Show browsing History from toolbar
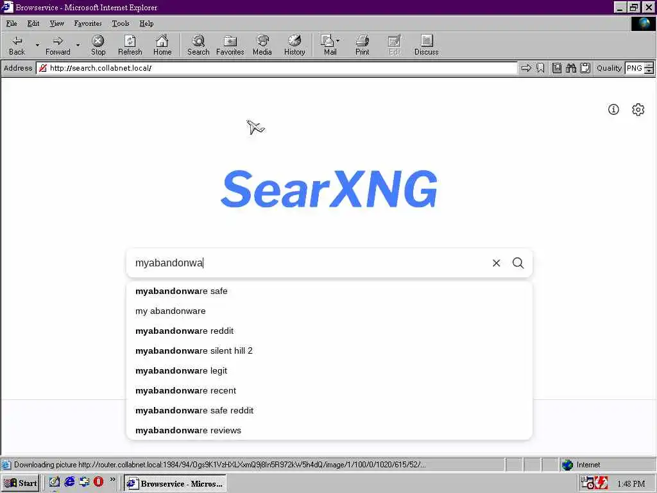 pyautogui.click(x=294, y=46)
